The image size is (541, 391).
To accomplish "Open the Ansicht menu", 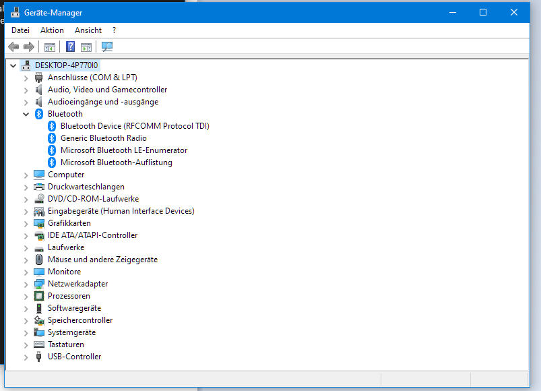I will pos(88,30).
